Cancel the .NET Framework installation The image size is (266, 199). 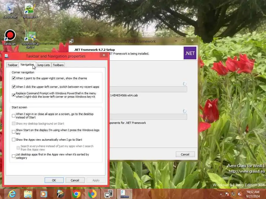coord(185,154)
